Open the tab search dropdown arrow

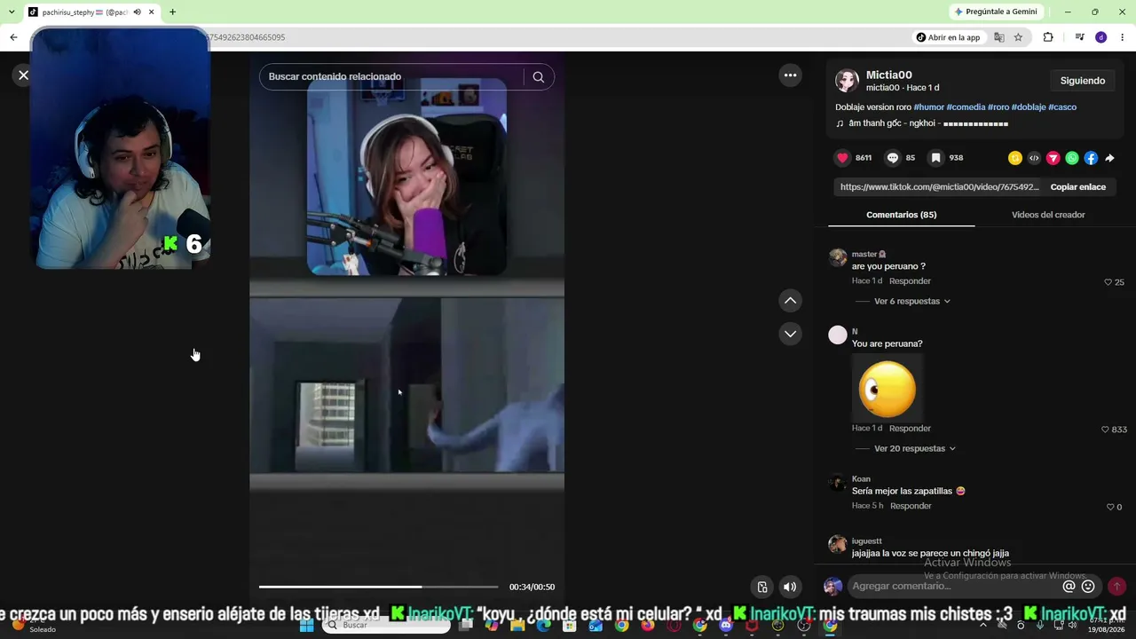12,12
